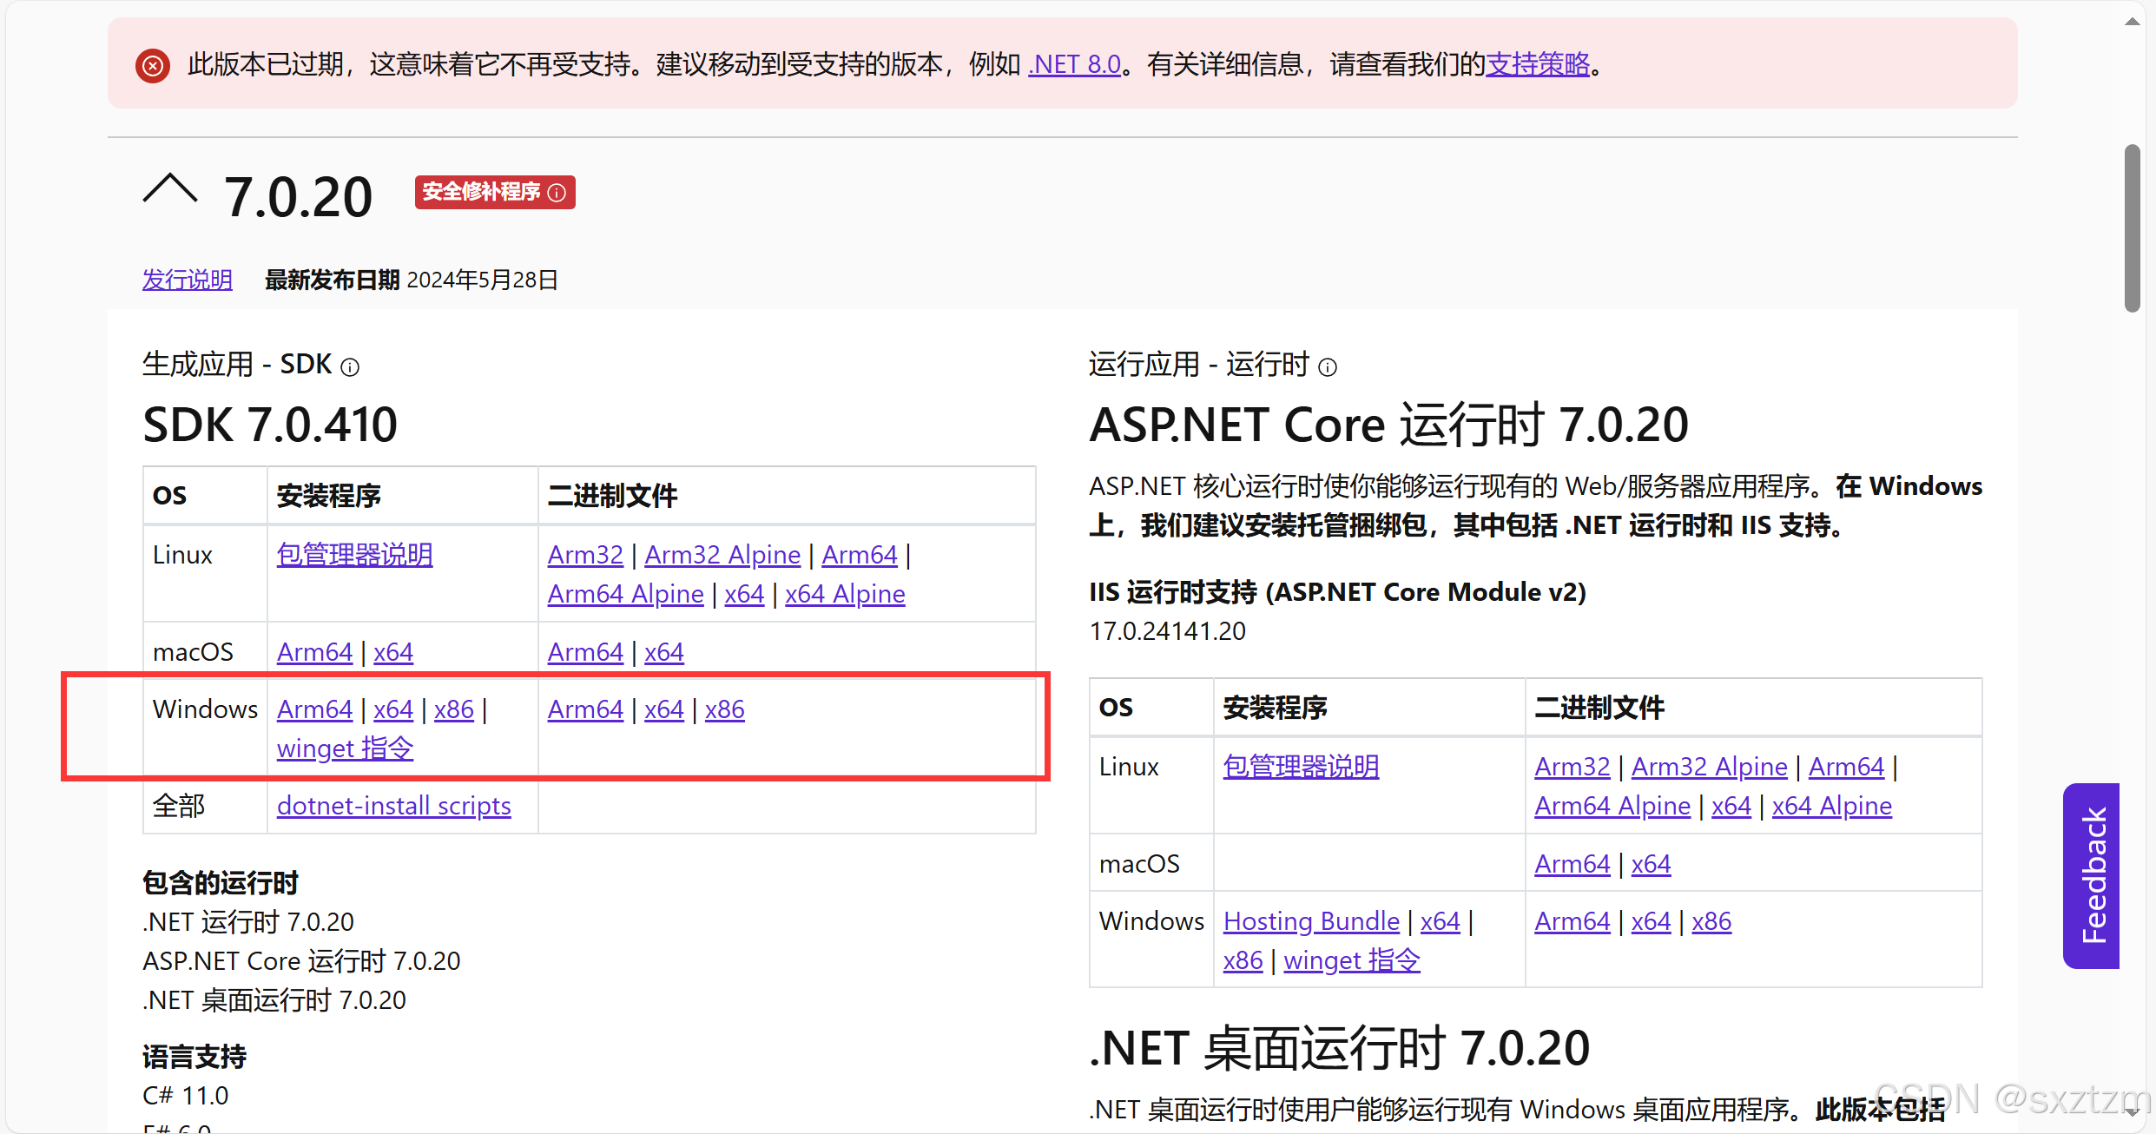Viewport: 2156px width, 1134px height.
Task: Download SDK macOS x64 installer
Action: [x=393, y=651]
